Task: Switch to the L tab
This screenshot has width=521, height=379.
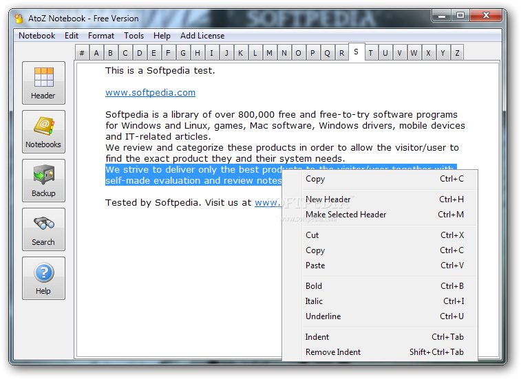Action: click(255, 53)
